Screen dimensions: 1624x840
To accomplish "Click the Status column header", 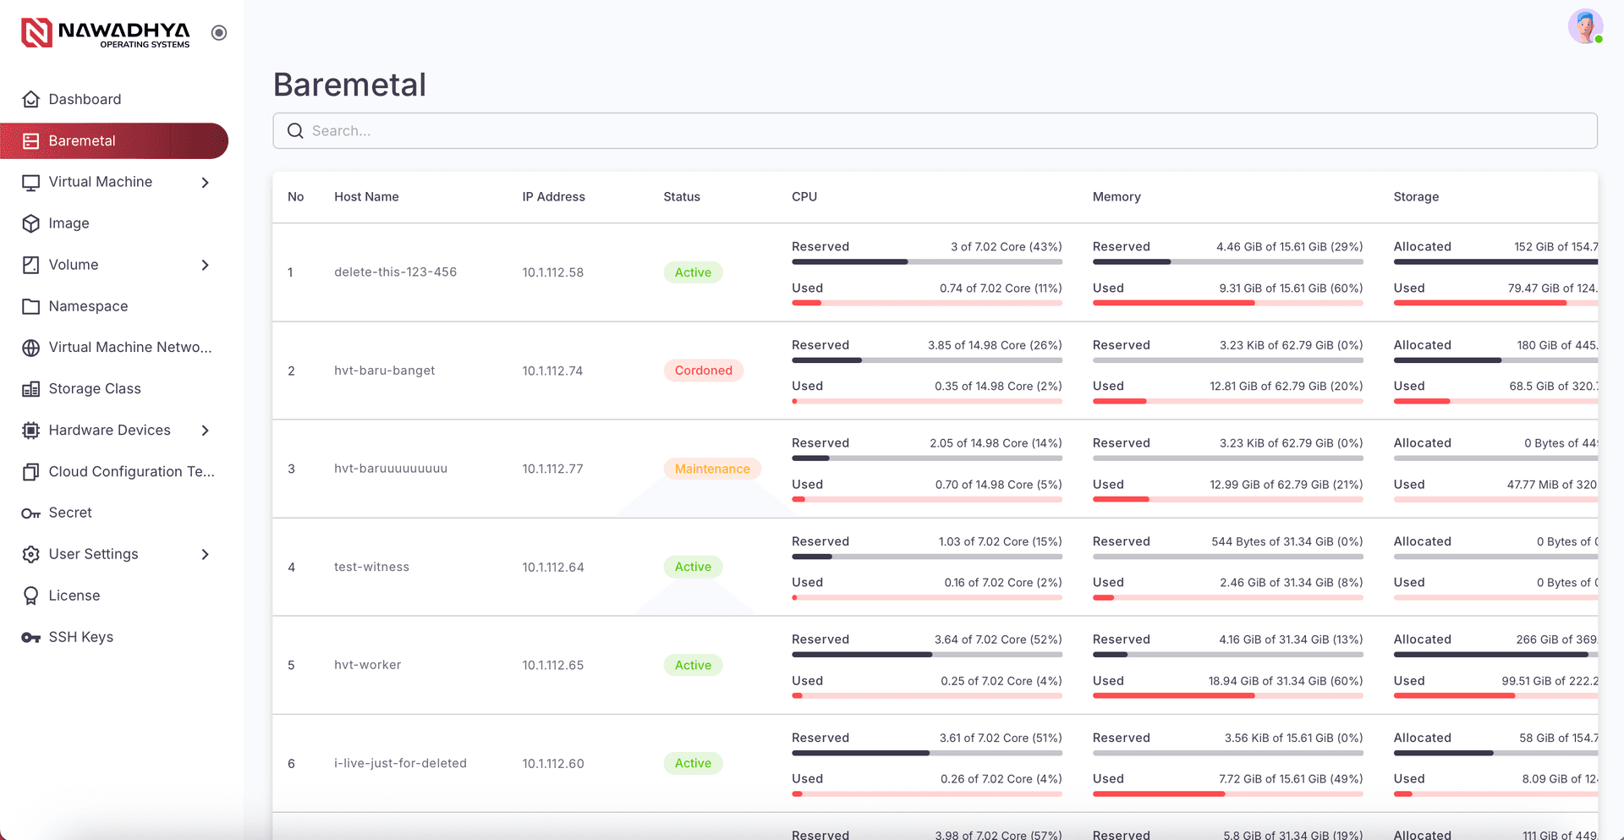I will pyautogui.click(x=682, y=196).
